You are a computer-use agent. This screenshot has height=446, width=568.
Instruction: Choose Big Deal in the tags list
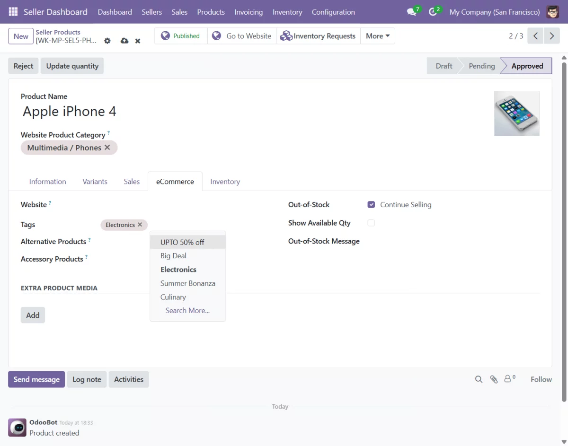tap(187, 256)
